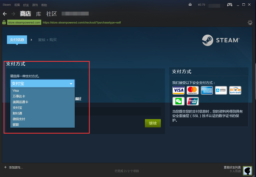Go forward with the right arrow
This screenshot has height=177, width=256.
click(x=13, y=14)
